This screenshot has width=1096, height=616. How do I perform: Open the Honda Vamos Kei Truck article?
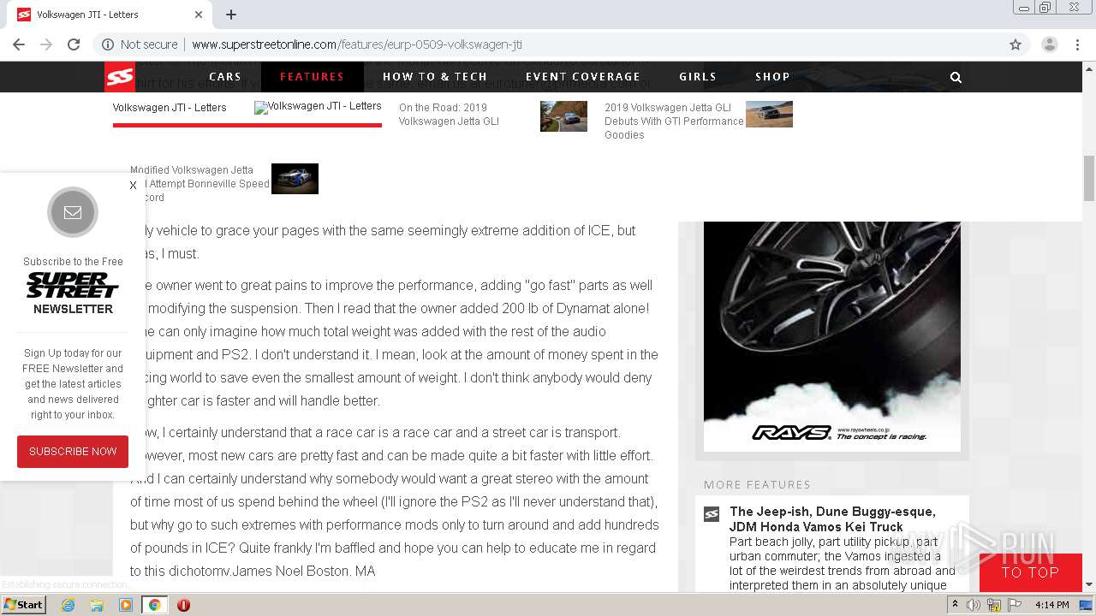[x=832, y=519]
